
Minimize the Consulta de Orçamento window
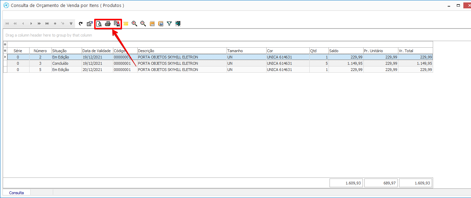tap(449, 6)
